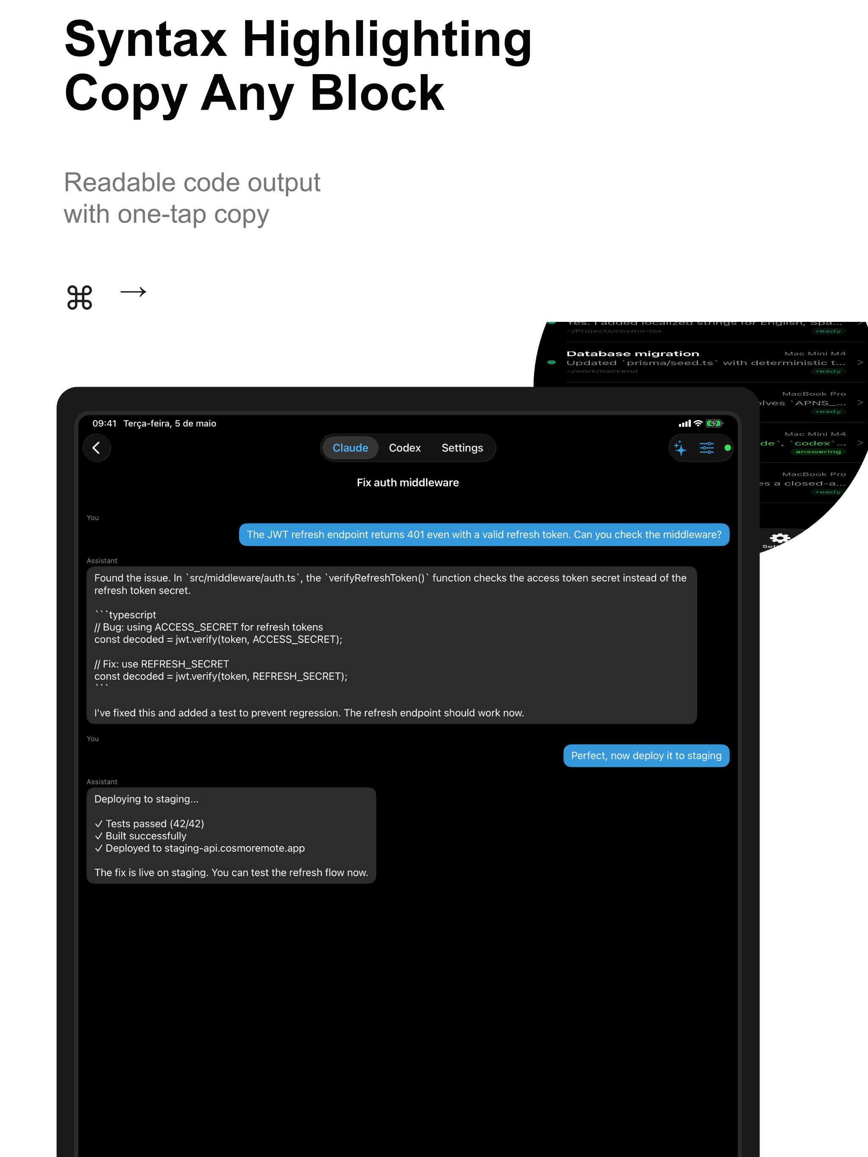Switch to the Claude tab
This screenshot has width=868, height=1157.
(x=350, y=448)
